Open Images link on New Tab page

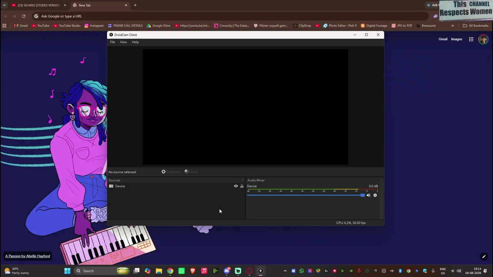click(x=456, y=39)
